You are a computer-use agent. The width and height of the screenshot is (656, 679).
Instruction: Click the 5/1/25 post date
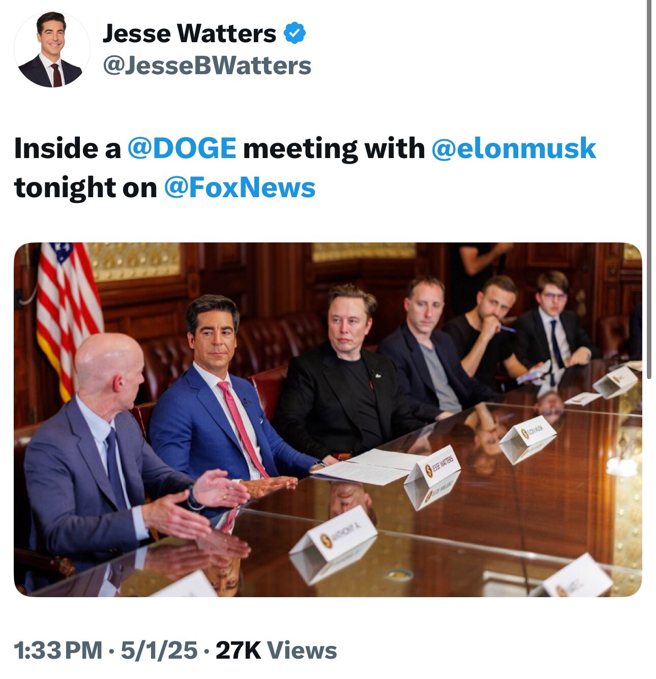159,651
